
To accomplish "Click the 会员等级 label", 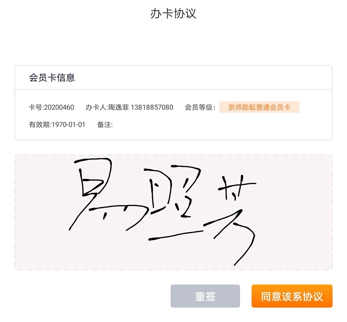I will point(200,107).
